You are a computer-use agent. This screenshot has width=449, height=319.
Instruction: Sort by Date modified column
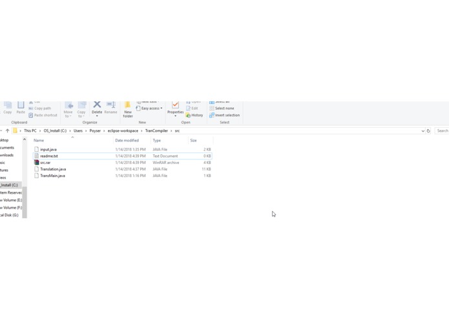pyautogui.click(x=127, y=141)
